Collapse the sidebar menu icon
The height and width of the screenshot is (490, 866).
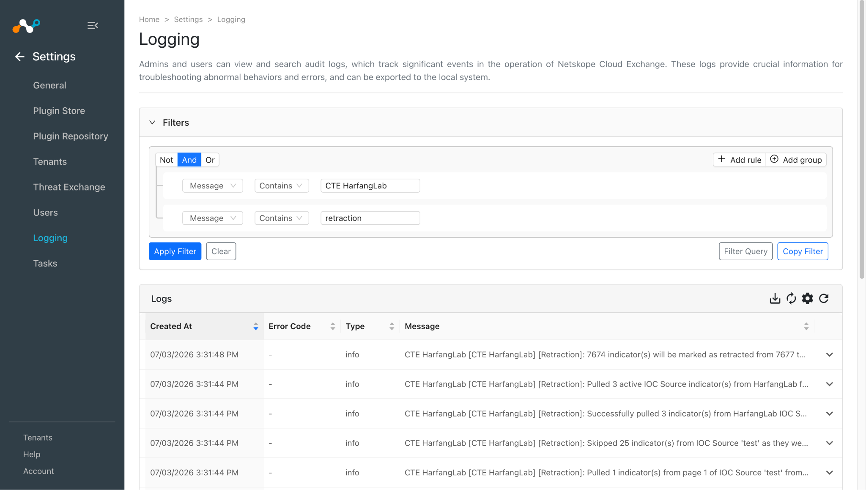[x=93, y=26]
